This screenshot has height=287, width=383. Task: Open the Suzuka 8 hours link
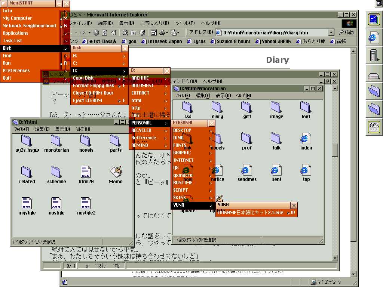click(x=230, y=41)
